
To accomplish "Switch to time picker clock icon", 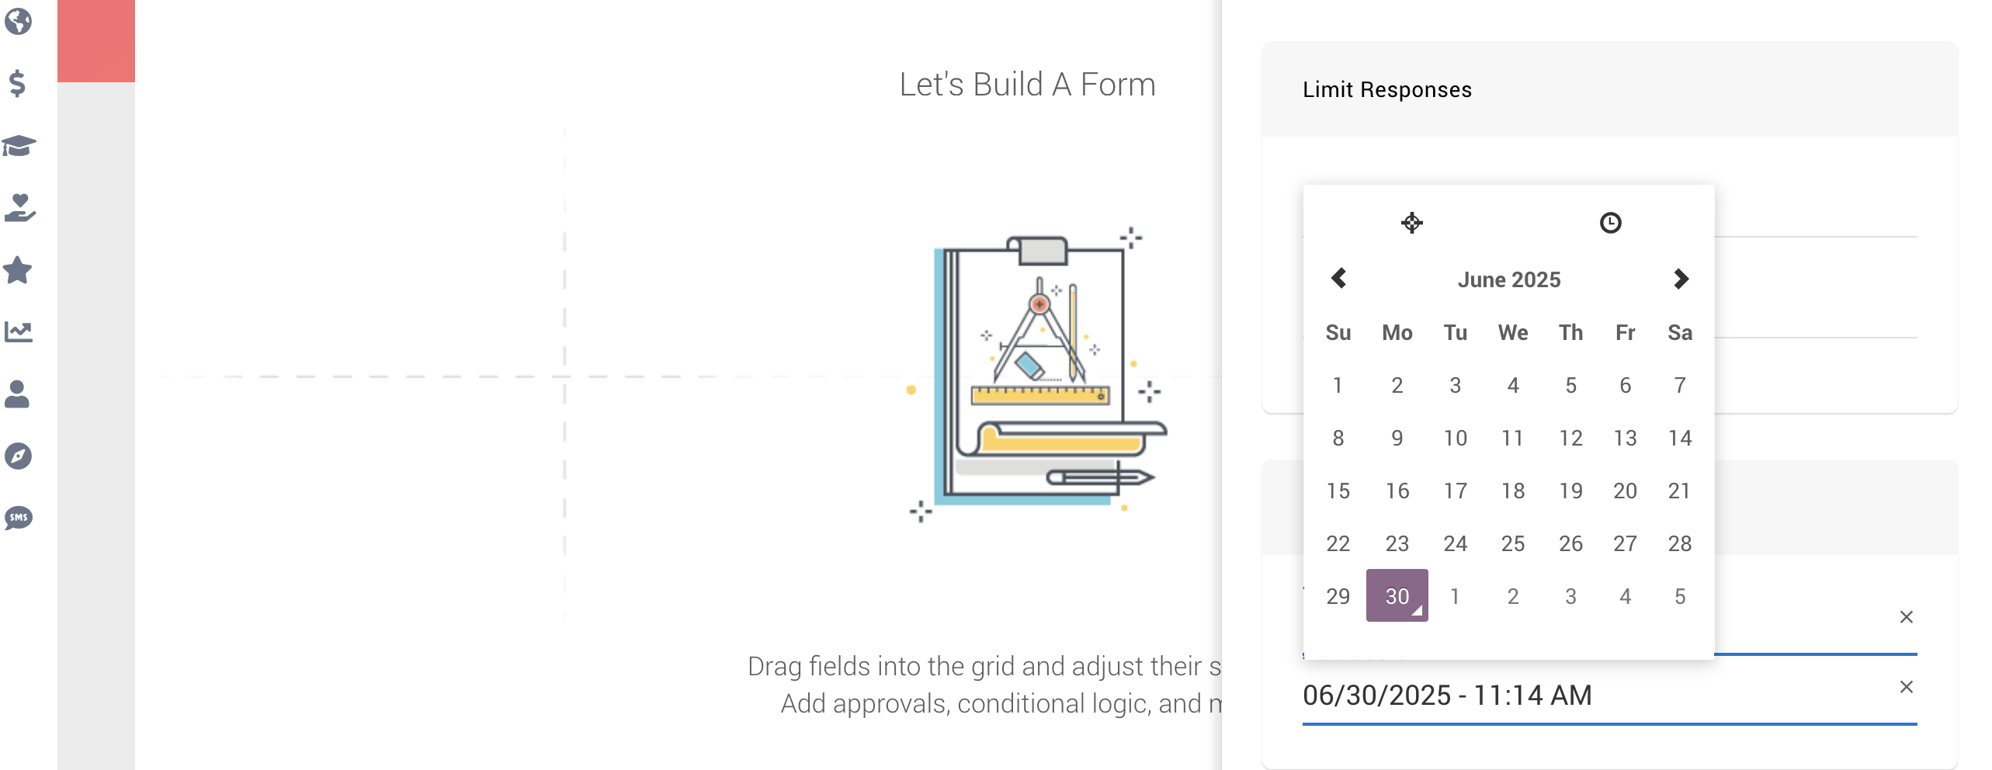I will pos(1611,223).
